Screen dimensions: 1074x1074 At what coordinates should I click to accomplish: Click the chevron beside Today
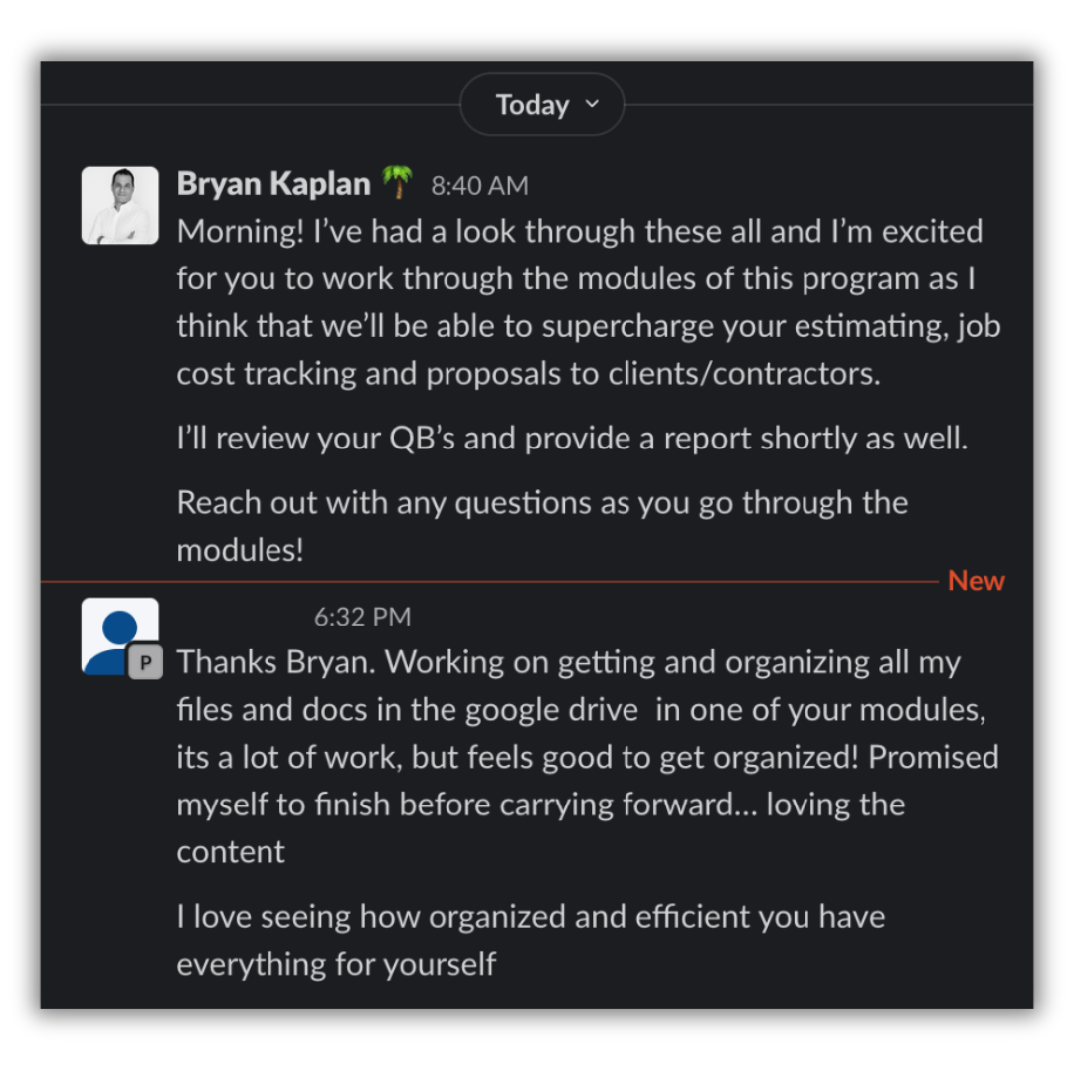592,104
